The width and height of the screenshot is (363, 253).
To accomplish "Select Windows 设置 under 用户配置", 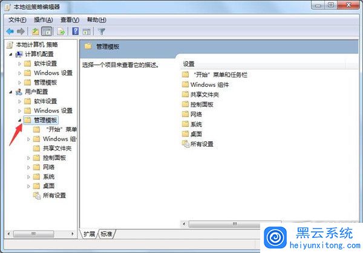I will [53, 110].
